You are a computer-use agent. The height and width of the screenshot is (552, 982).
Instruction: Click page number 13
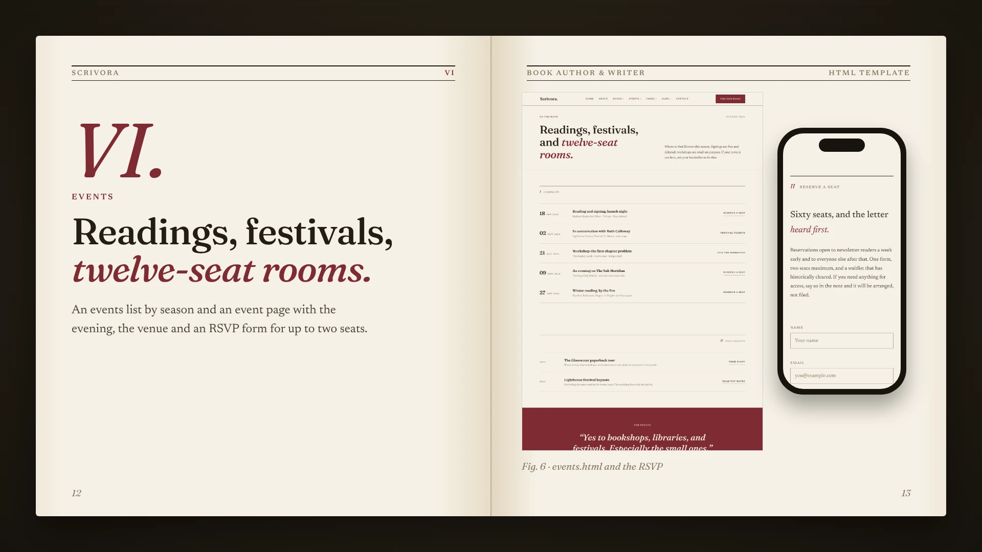coord(906,493)
